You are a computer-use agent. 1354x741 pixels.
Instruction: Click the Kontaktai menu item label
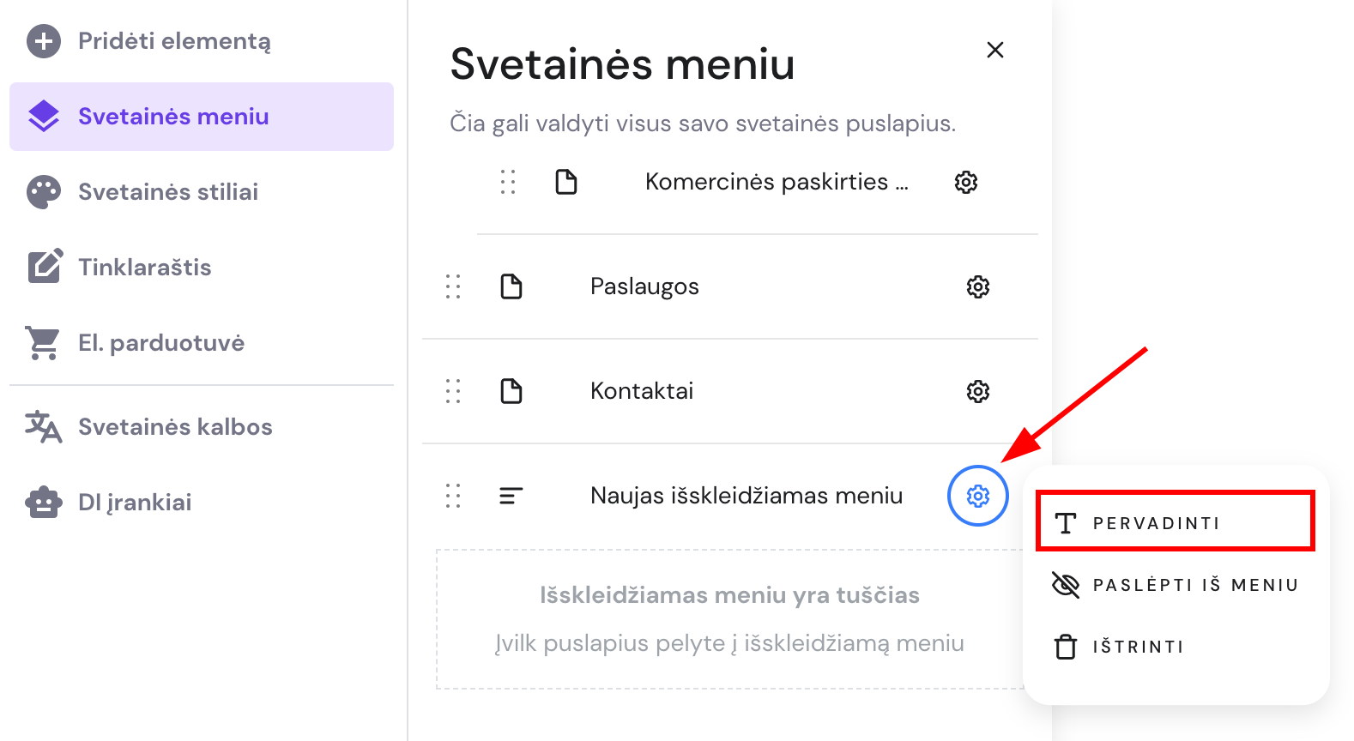click(642, 391)
